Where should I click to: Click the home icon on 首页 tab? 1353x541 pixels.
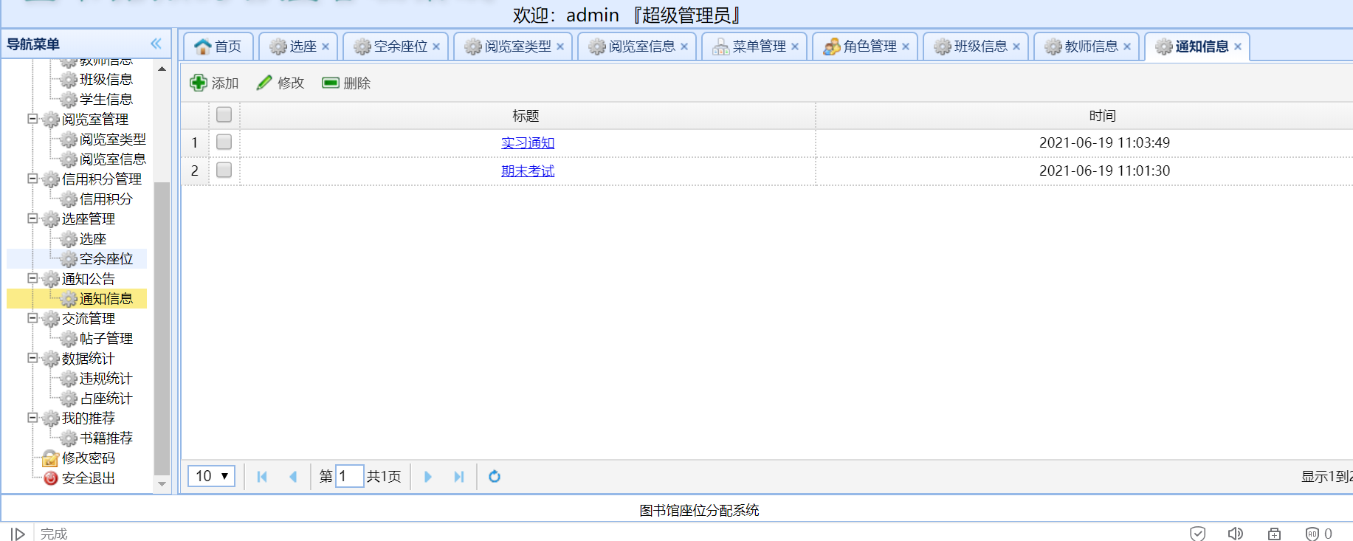pyautogui.click(x=203, y=46)
